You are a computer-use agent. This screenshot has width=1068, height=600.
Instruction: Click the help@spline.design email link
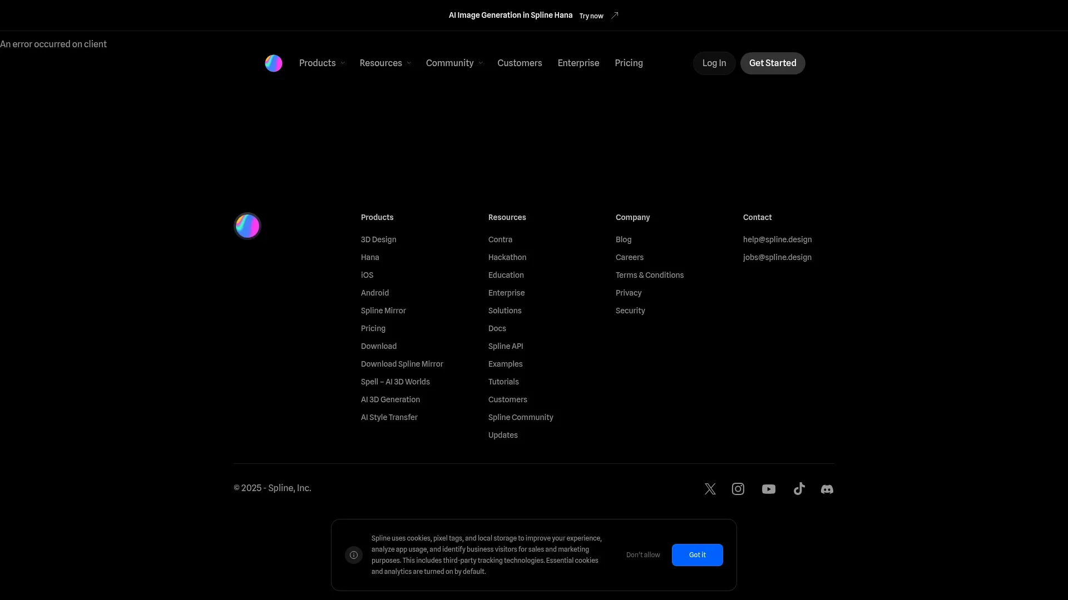click(777, 239)
